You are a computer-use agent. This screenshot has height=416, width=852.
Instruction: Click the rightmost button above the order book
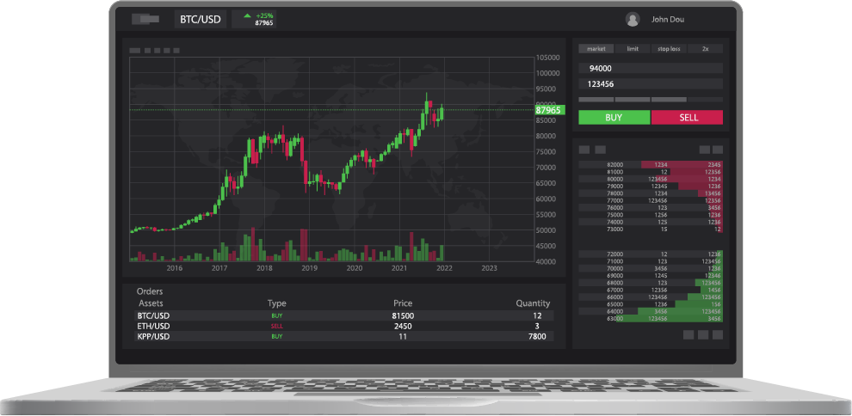coord(718,150)
